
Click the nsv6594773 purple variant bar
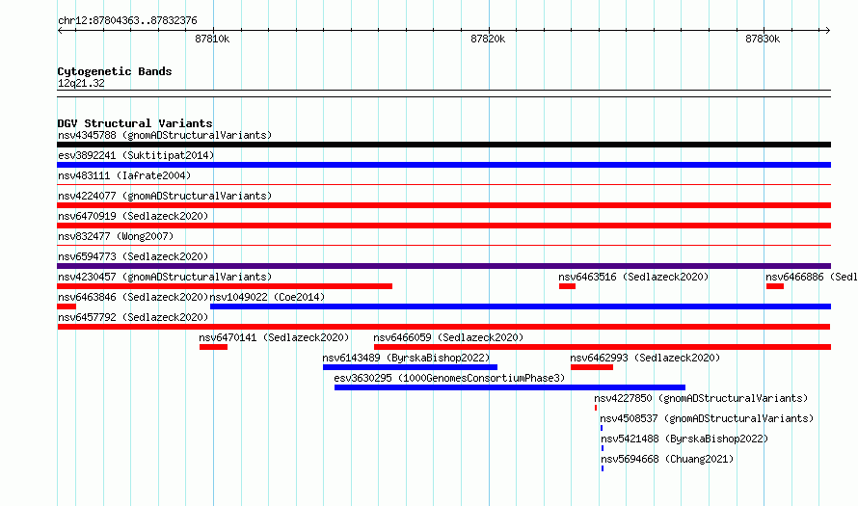(443, 266)
